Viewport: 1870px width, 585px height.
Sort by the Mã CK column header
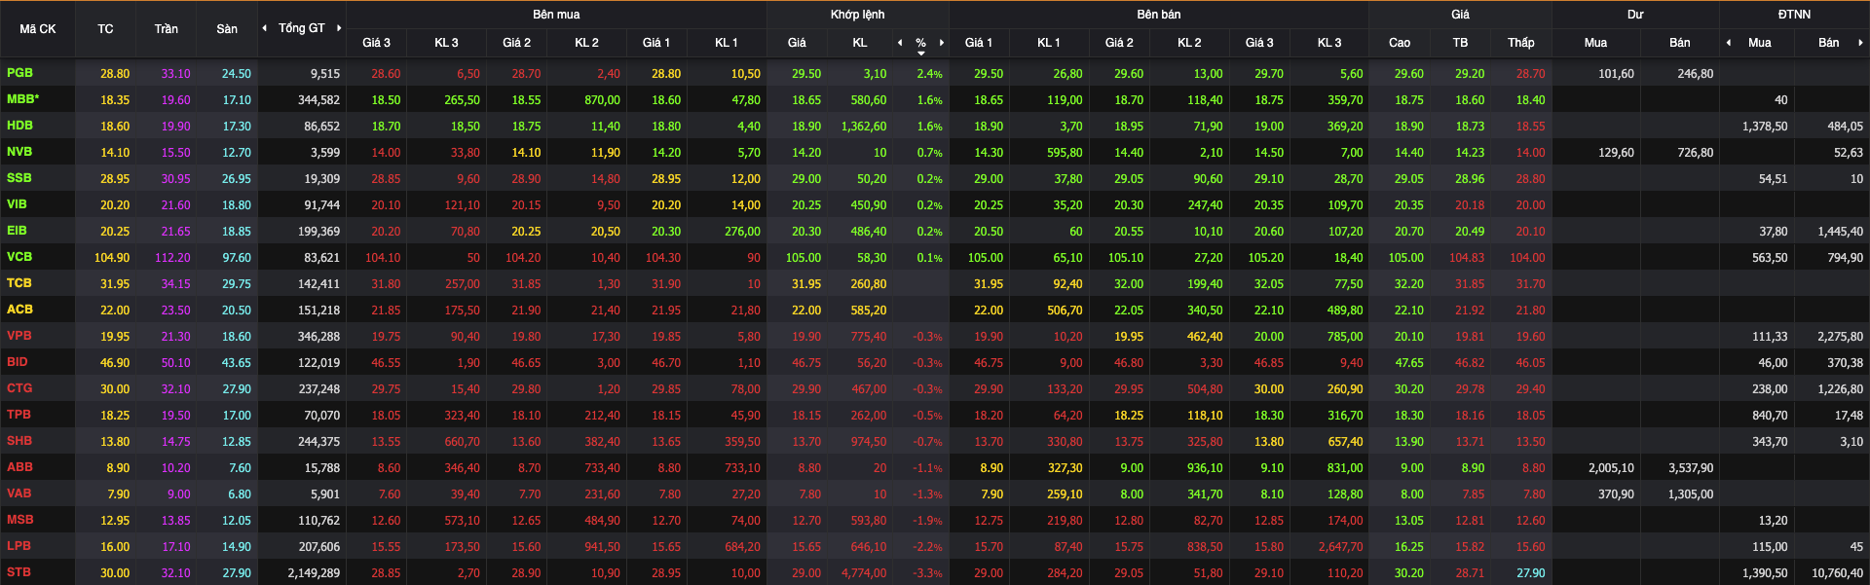[38, 29]
